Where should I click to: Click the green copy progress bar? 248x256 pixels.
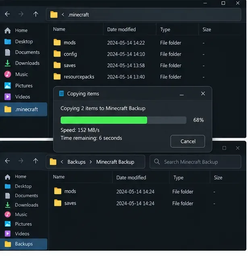[123, 120]
